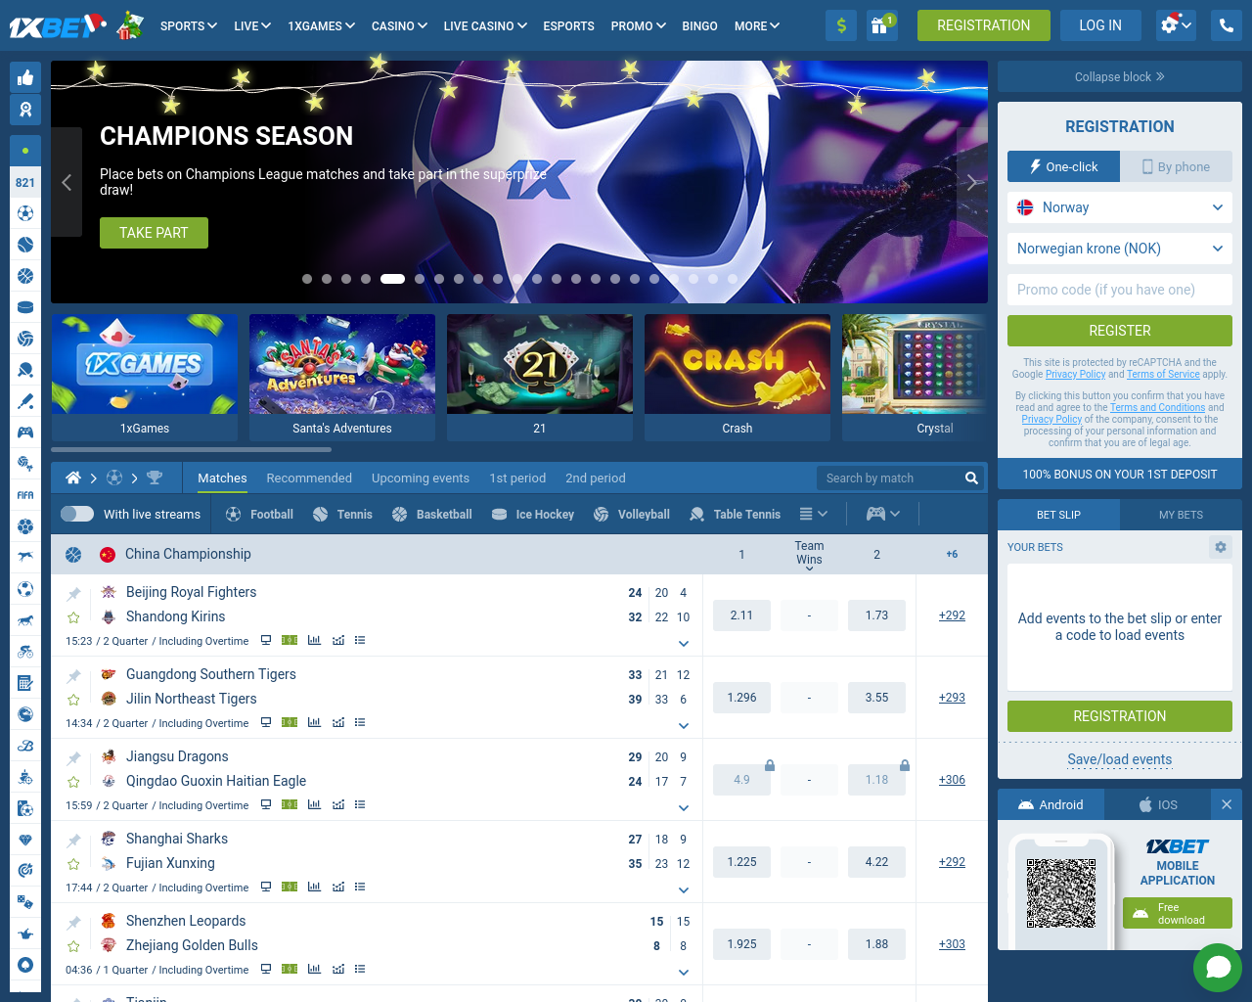The height and width of the screenshot is (1002, 1252).
Task: Click the REGISTER form button
Action: (1120, 331)
